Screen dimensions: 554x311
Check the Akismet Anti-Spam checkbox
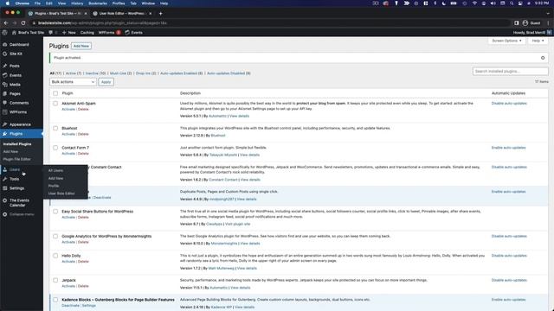point(55,104)
